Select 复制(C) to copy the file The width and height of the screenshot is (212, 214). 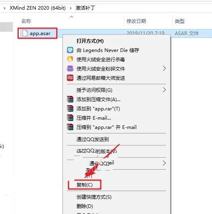pyautogui.click(x=85, y=185)
